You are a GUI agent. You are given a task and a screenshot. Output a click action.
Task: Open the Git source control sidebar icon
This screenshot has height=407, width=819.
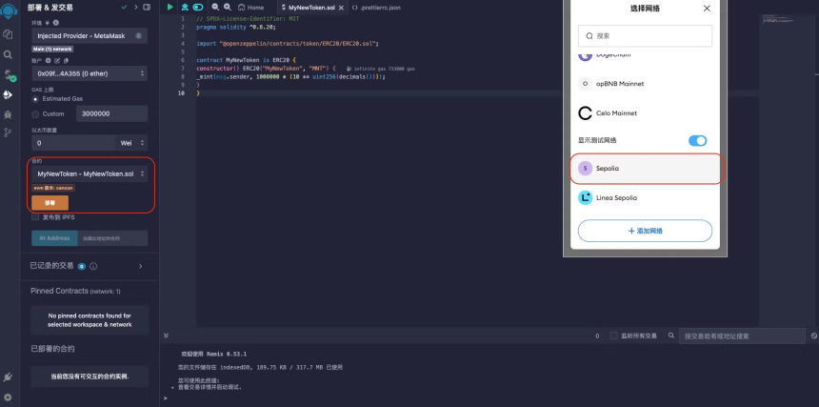click(8, 132)
